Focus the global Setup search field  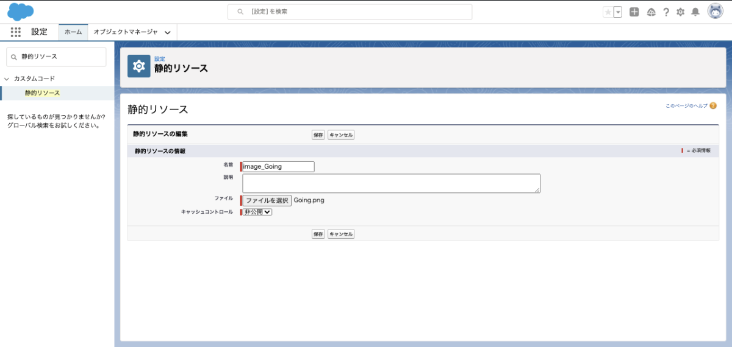[350, 12]
